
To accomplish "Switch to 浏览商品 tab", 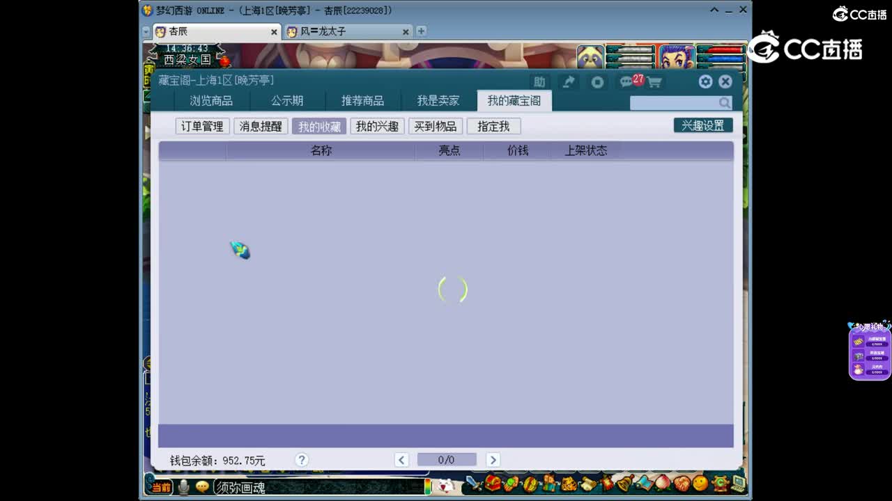I will click(211, 101).
